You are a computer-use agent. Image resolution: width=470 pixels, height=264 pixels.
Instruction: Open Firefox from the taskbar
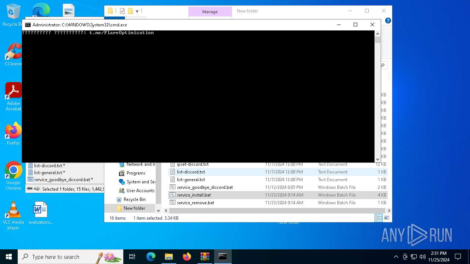(187, 257)
